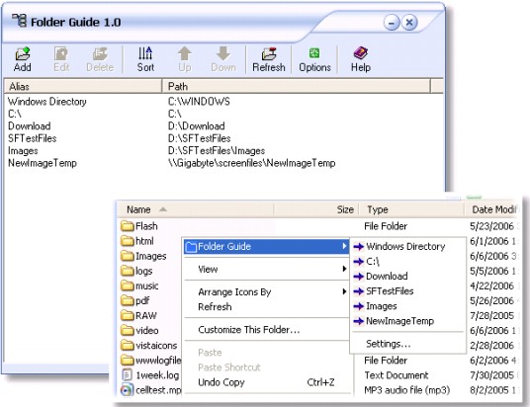
Task: Click the pdf folder icon
Action: tap(128, 300)
